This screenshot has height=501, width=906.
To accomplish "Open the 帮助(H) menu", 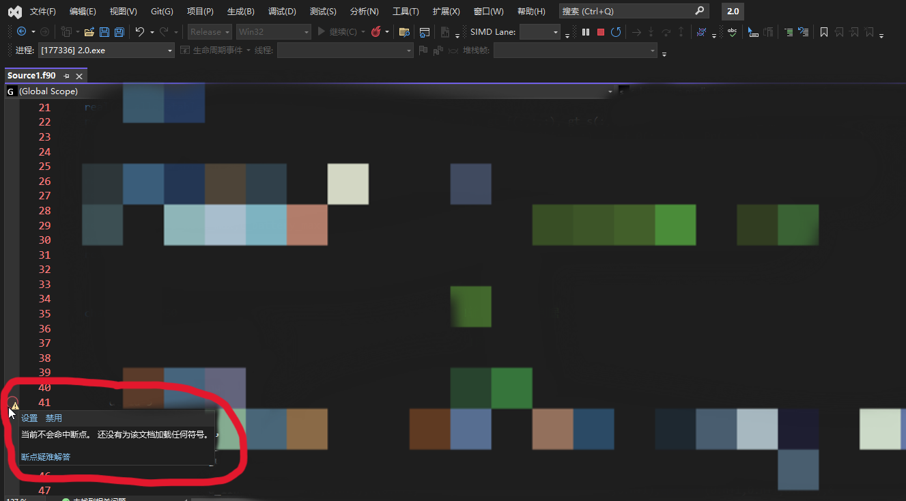I will tap(531, 11).
